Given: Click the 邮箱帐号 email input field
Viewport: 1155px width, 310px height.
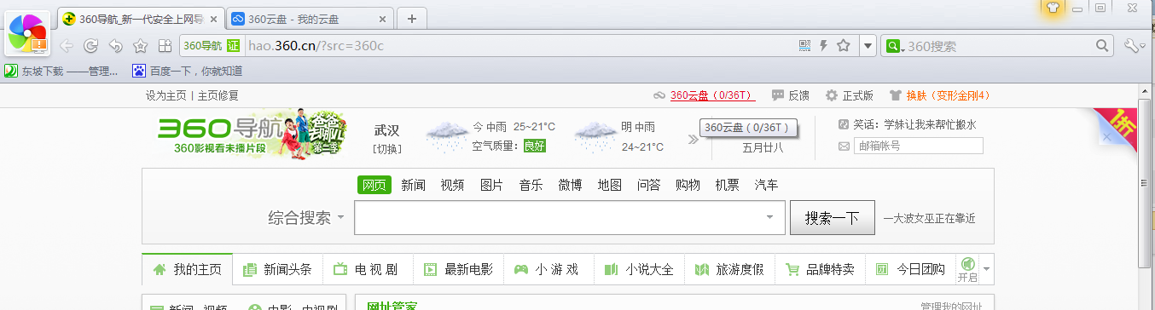Looking at the screenshot, I should click(919, 146).
